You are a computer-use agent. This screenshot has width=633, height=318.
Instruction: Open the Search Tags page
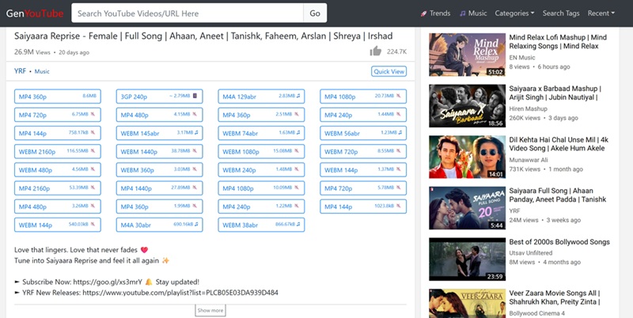click(x=560, y=13)
